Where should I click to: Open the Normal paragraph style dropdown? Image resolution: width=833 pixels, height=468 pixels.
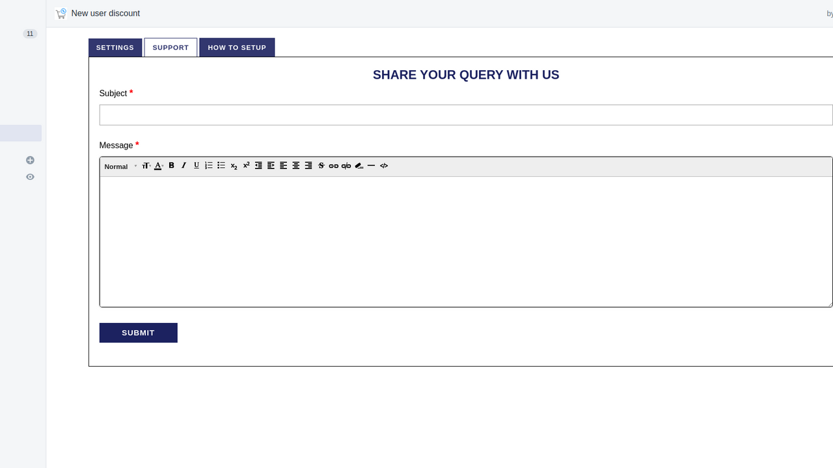point(121,166)
